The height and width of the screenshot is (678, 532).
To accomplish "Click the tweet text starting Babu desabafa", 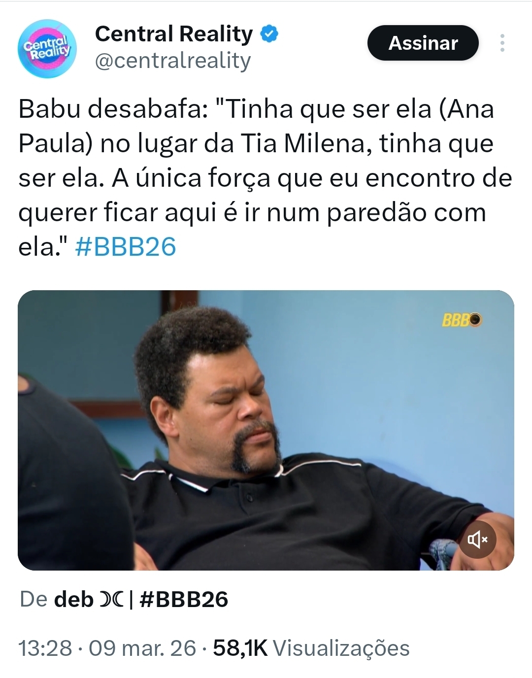I will [x=265, y=178].
